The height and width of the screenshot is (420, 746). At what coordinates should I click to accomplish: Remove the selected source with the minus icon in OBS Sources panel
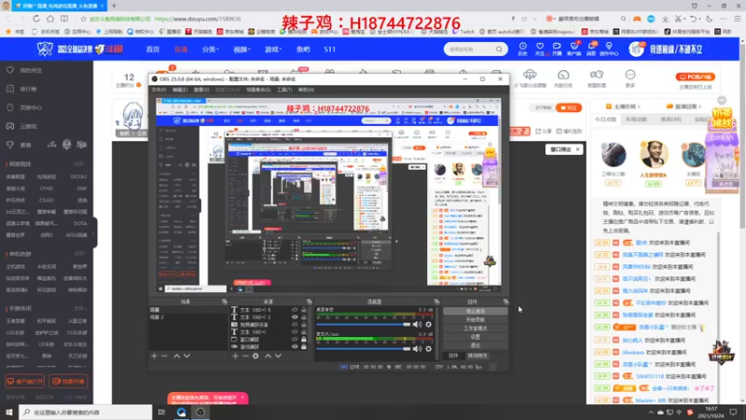point(245,356)
